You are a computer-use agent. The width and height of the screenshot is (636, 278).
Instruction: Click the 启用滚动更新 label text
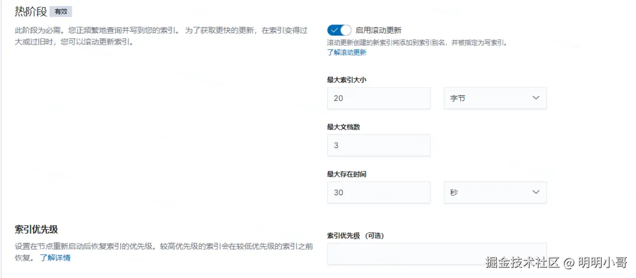[x=379, y=30]
